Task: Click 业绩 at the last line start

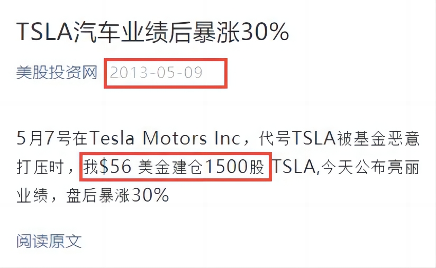Action: coord(32,195)
